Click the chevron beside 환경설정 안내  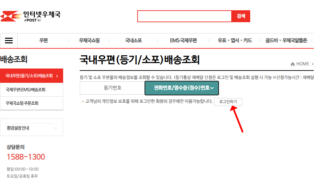(56, 128)
